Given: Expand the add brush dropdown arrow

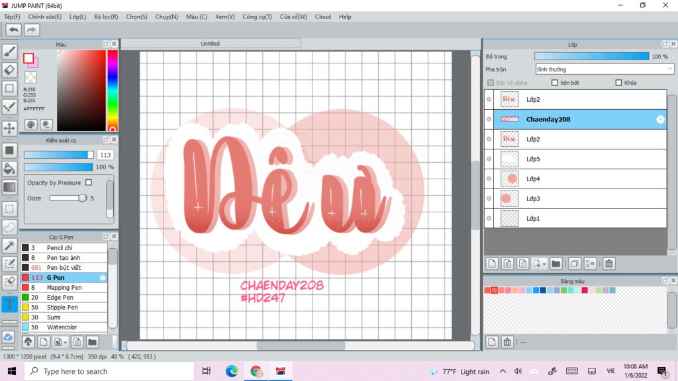Looking at the screenshot, I should tap(66, 343).
